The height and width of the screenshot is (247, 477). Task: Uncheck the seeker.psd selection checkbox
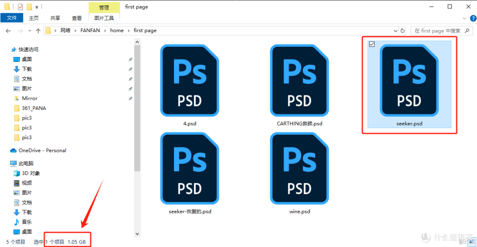[x=372, y=45]
